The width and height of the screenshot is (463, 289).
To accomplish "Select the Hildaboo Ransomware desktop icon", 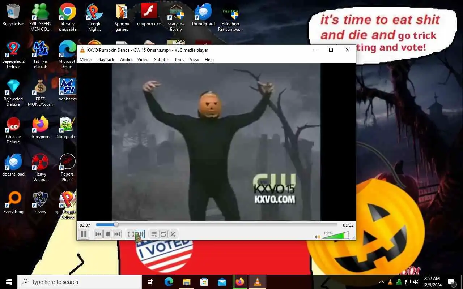I will (230, 17).
